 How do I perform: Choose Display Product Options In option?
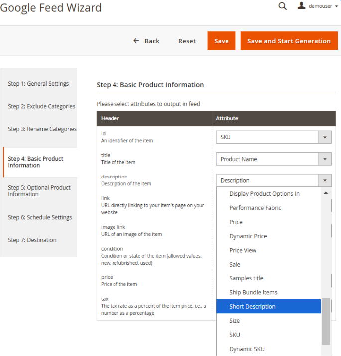268,194
